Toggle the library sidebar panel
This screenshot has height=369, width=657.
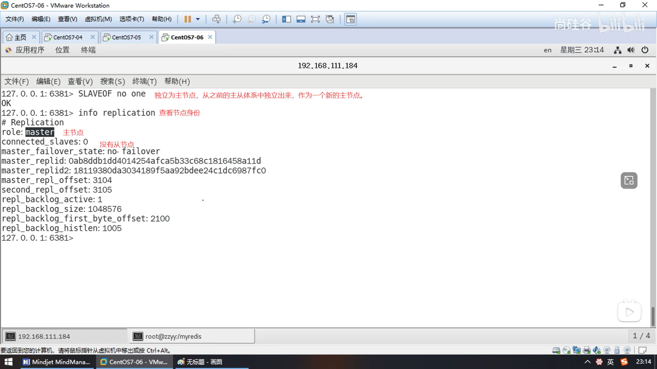pos(286,19)
